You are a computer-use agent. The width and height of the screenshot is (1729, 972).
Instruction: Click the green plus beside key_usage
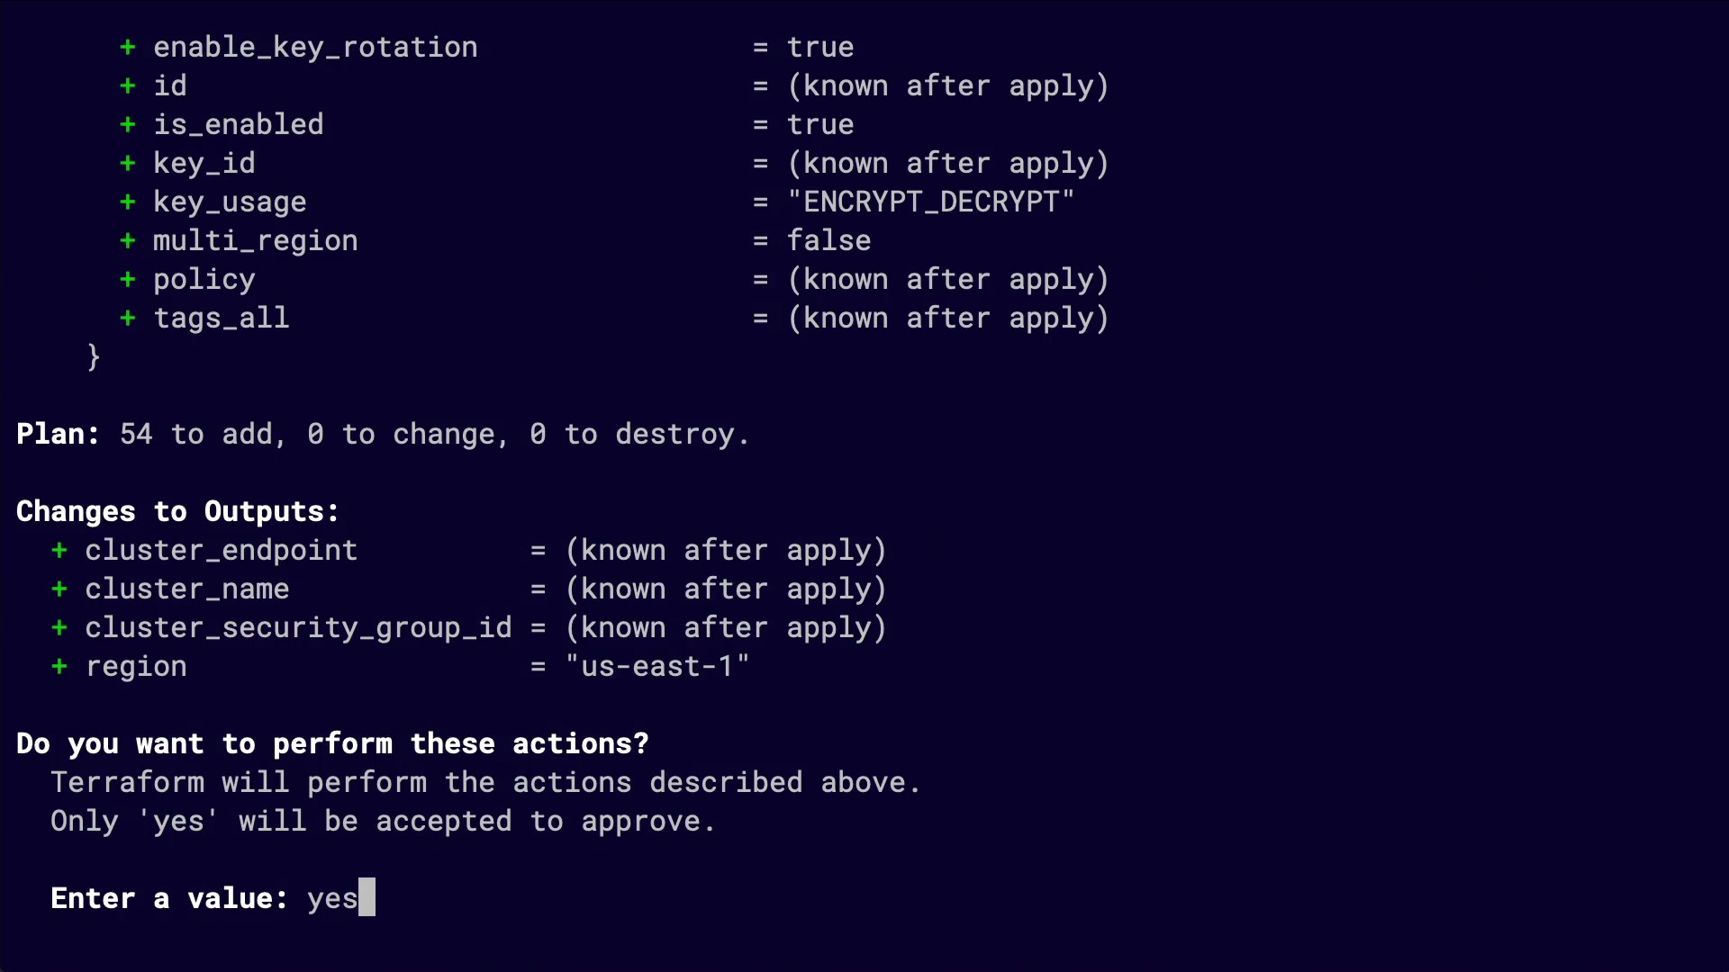coord(128,202)
